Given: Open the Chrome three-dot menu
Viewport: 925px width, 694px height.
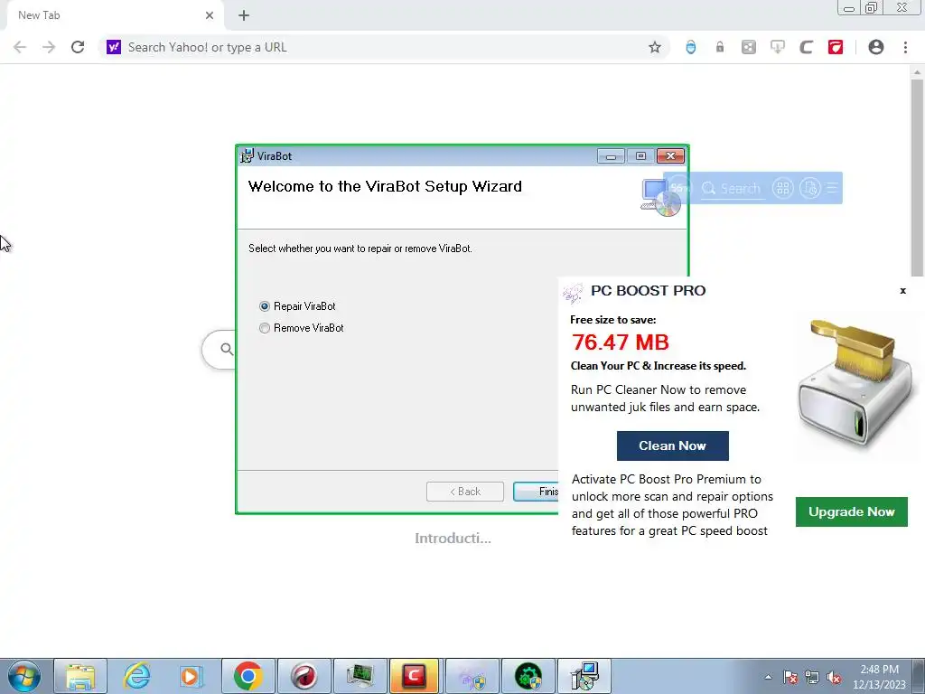Looking at the screenshot, I should pos(905,47).
